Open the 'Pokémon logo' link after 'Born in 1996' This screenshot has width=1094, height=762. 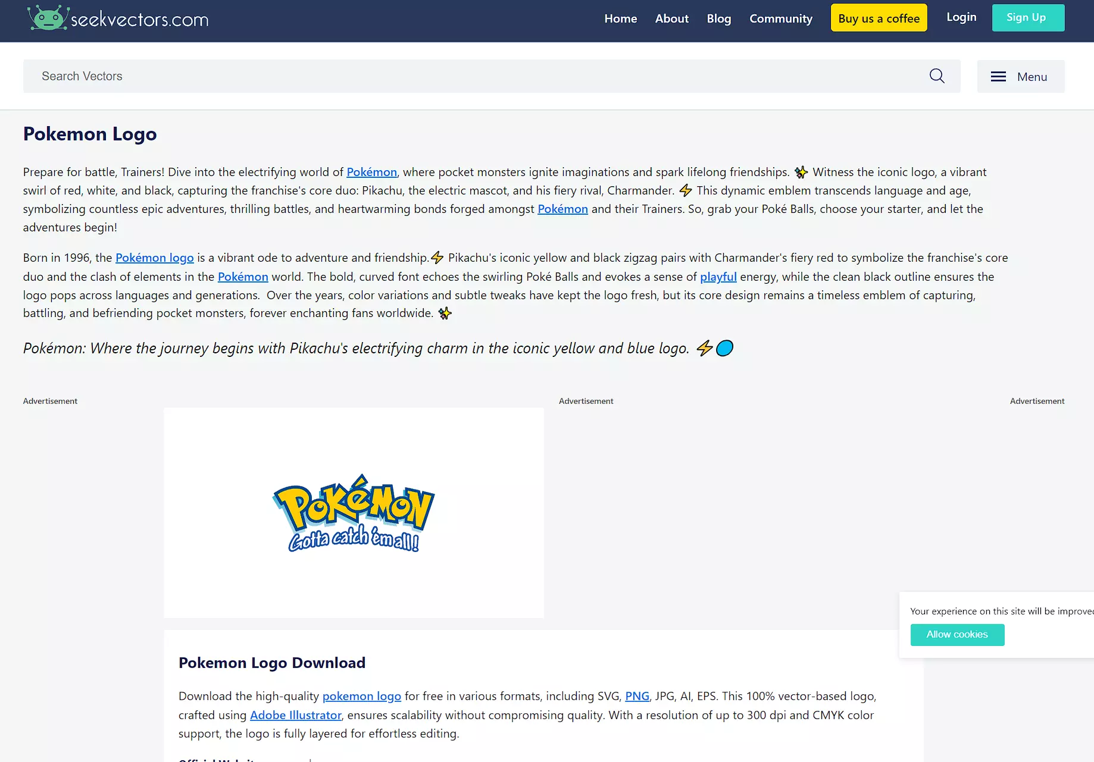pos(154,258)
